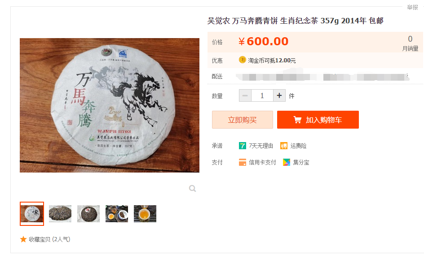Screen dimensions: 424x255
Task: Open the 举报 report link
Action: click(412, 8)
